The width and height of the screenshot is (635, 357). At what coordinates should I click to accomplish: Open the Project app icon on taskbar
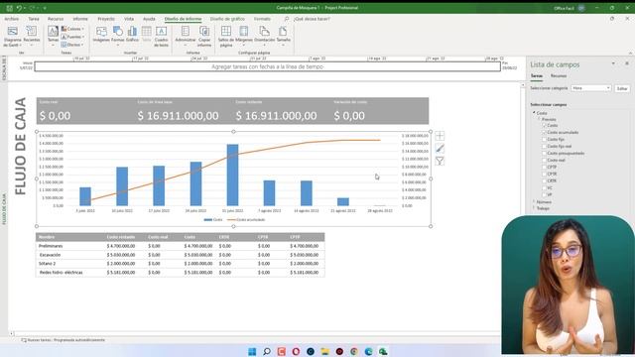point(383,351)
